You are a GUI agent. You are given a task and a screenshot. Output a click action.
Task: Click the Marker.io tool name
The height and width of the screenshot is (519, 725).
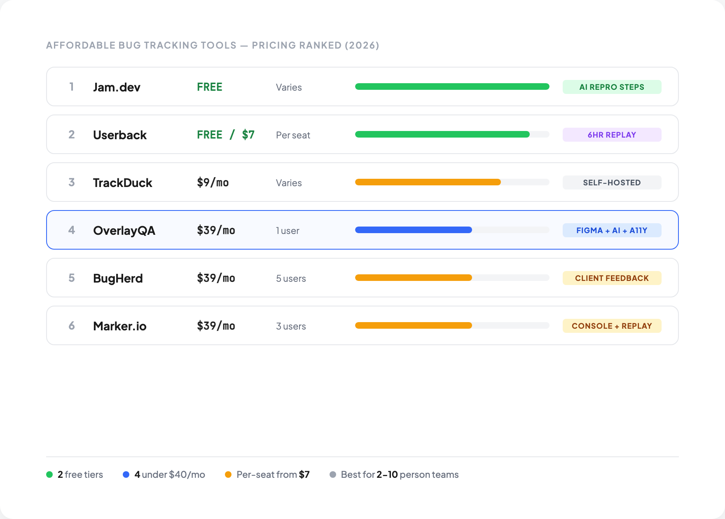coord(120,326)
